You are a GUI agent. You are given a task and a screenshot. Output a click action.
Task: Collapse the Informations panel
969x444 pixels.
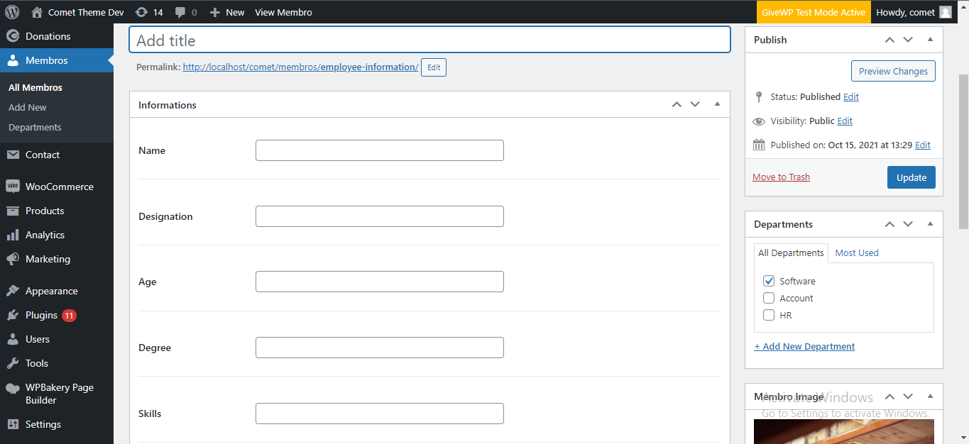(x=717, y=104)
